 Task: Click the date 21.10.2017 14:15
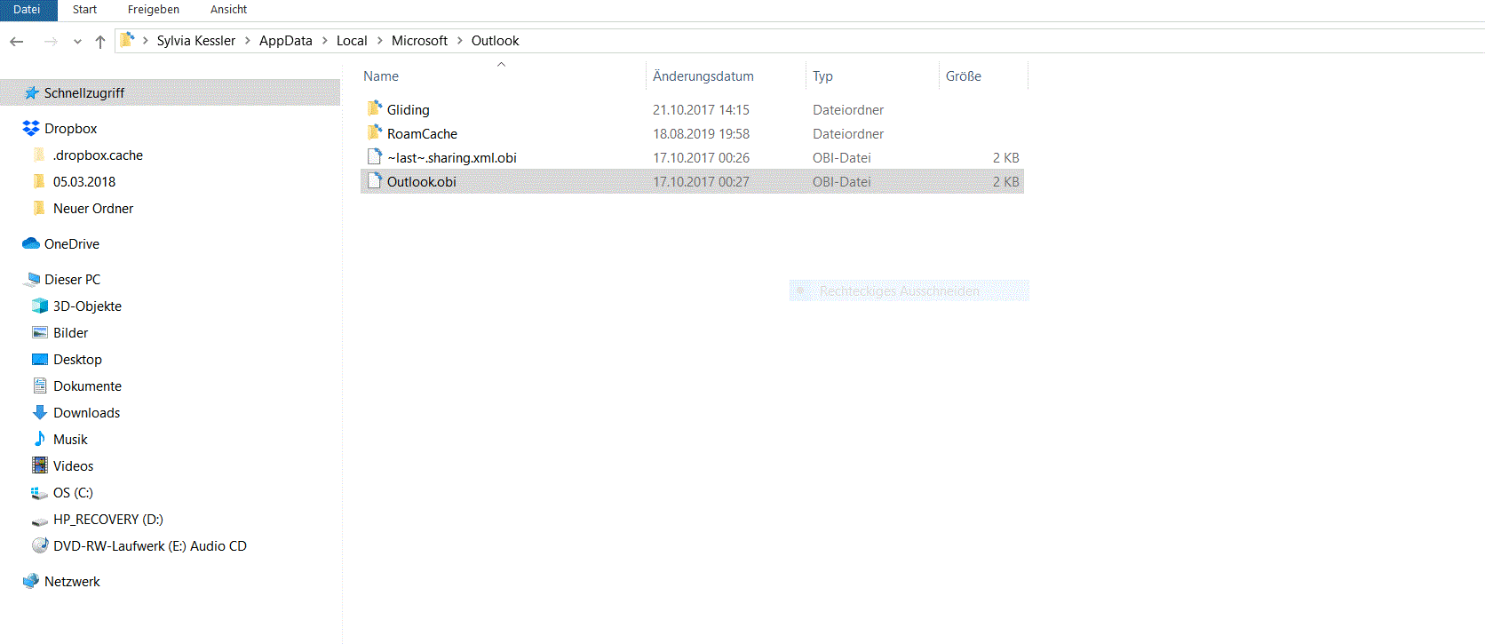pos(701,110)
